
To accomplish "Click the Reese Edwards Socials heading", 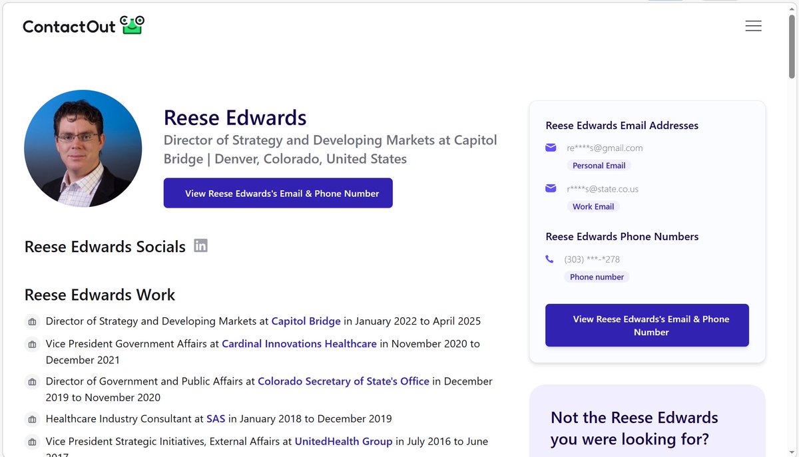I will pyautogui.click(x=105, y=247).
